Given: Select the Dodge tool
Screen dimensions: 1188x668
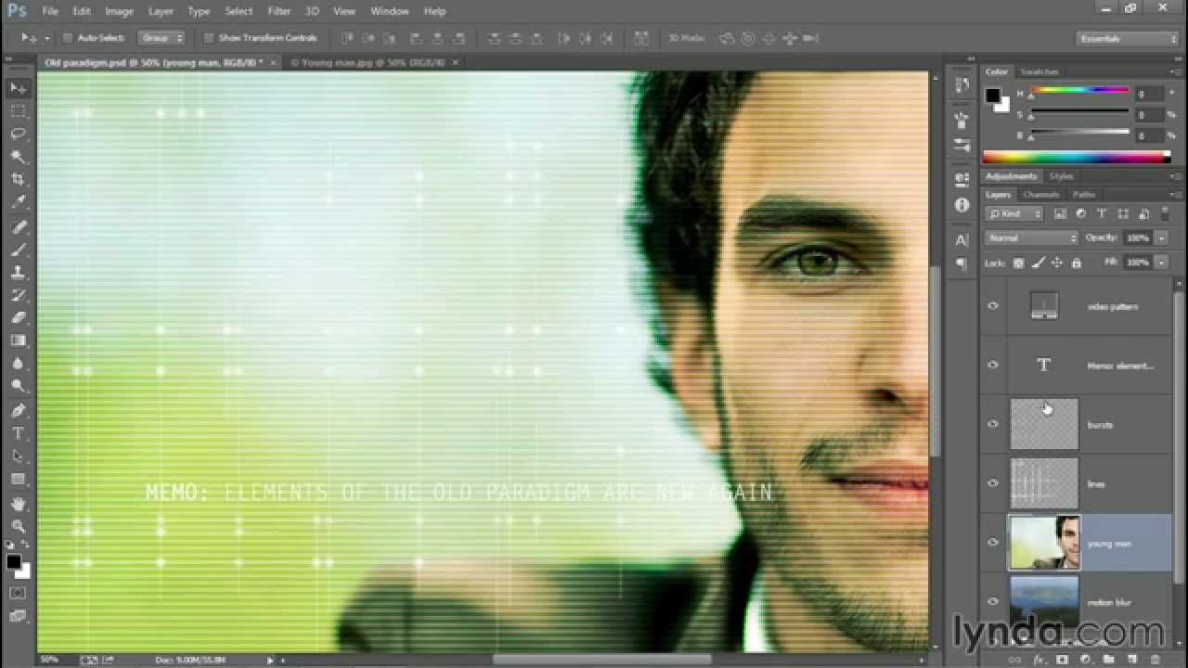Looking at the screenshot, I should coord(18,386).
